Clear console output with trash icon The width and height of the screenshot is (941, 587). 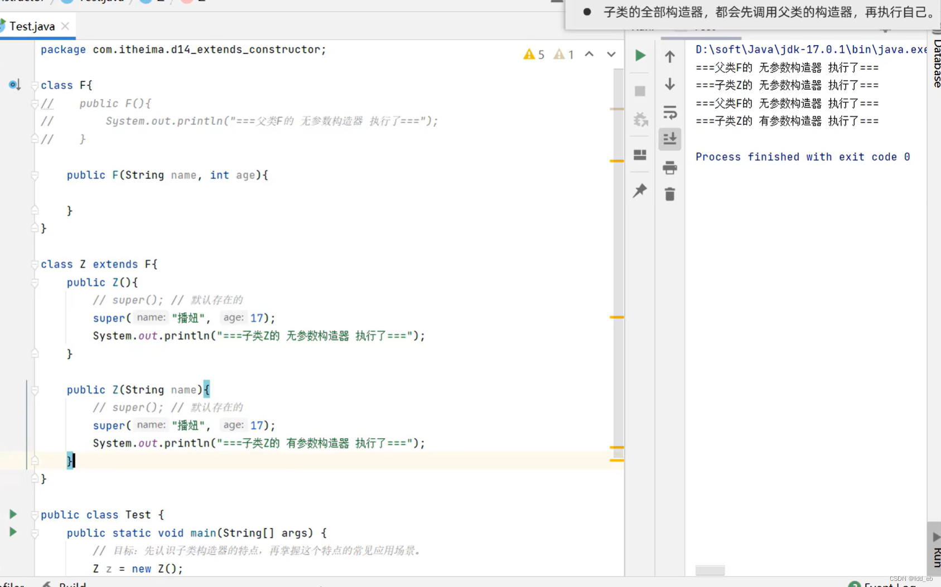click(669, 194)
